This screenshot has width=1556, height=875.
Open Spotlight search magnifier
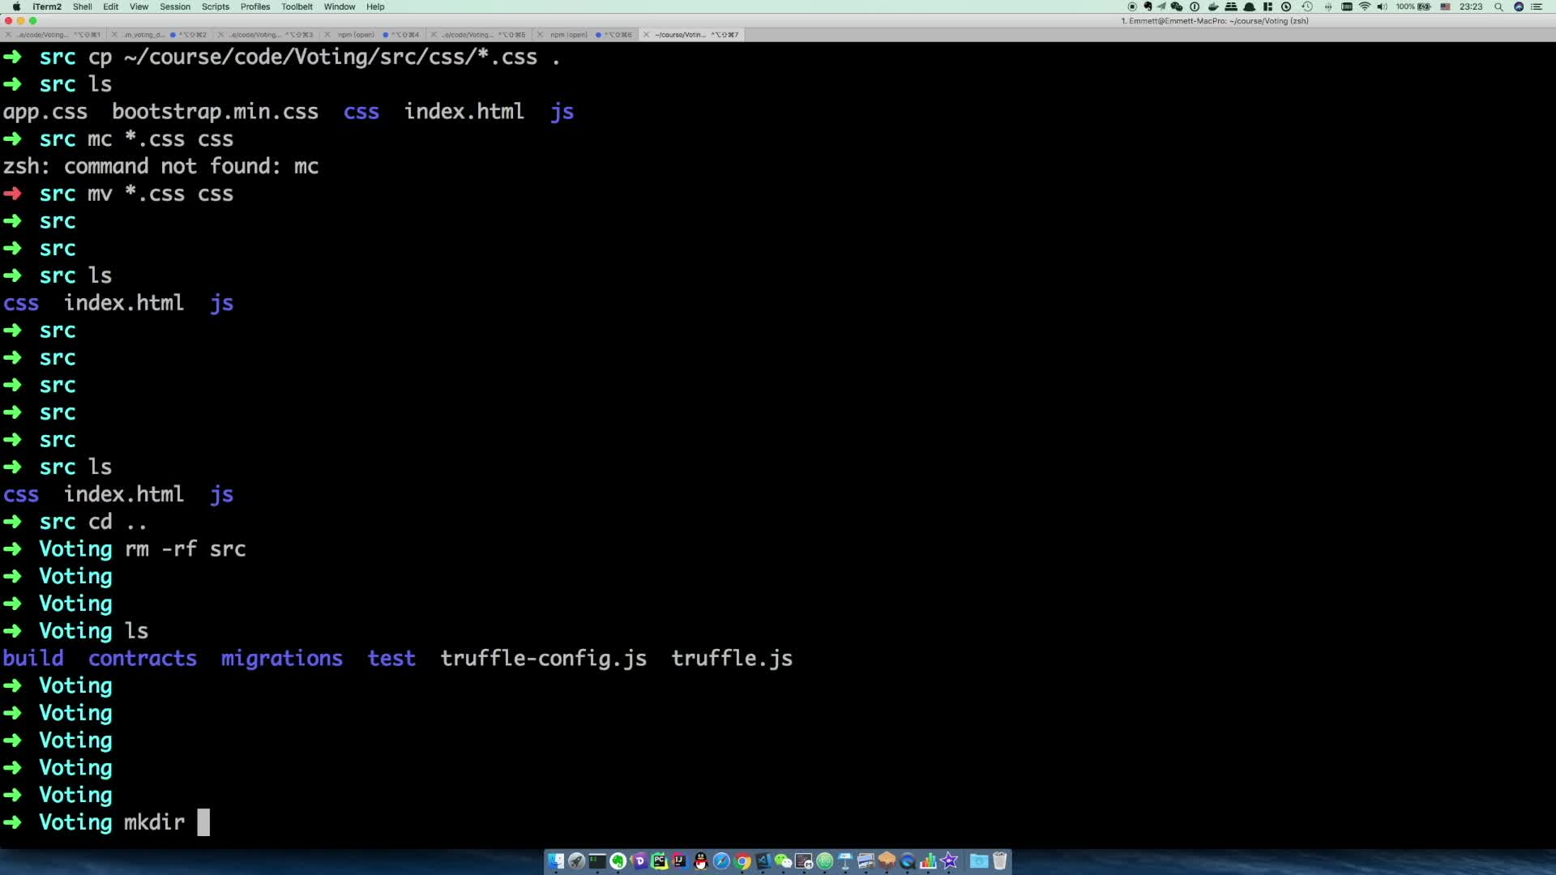pyautogui.click(x=1498, y=6)
